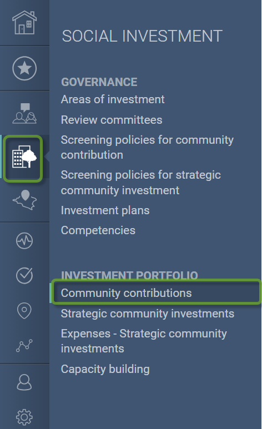
Task: Open Screening policies for community contribution
Action: coord(147,148)
